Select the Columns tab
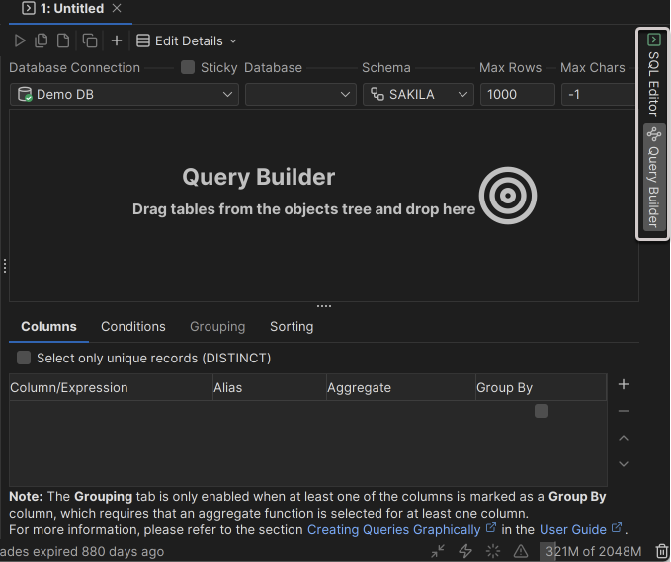Image resolution: width=671 pixels, height=562 pixels. (x=48, y=327)
